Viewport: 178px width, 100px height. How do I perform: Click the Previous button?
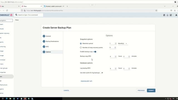coord(141,91)
